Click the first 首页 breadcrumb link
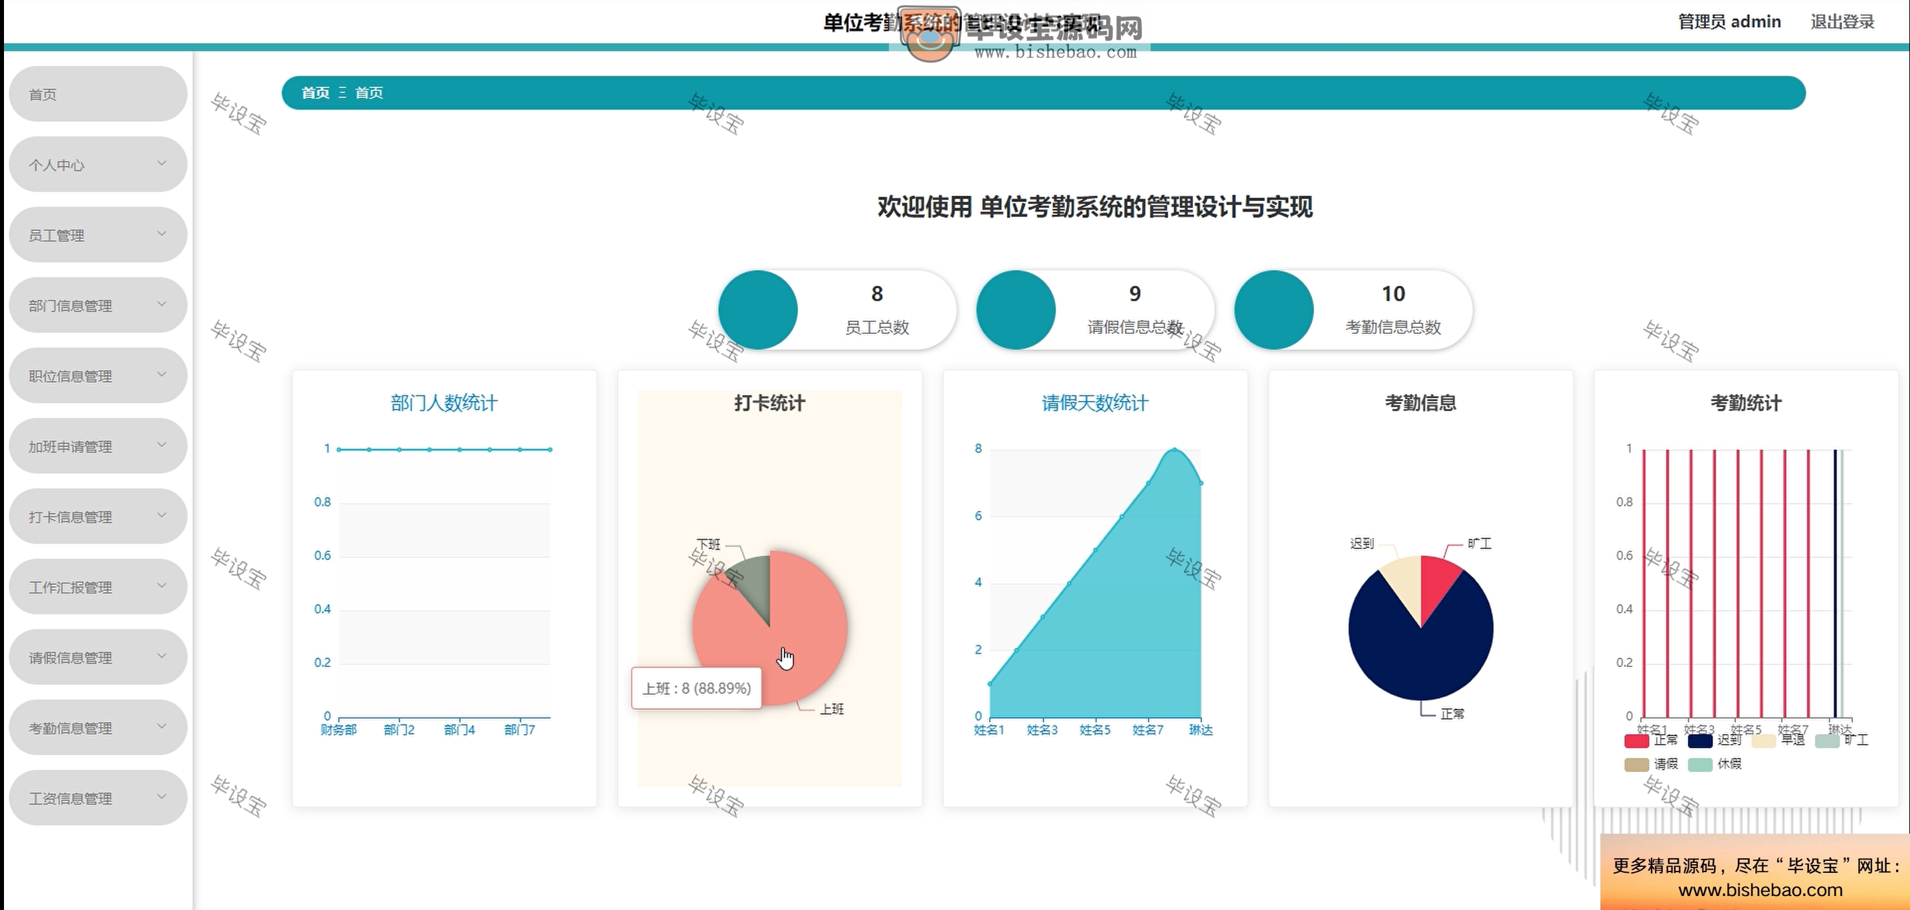This screenshot has width=1910, height=910. pyautogui.click(x=315, y=93)
